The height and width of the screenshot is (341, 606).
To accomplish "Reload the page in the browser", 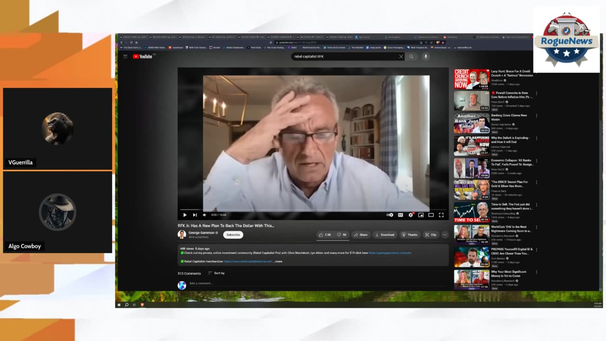I will coord(131,42).
